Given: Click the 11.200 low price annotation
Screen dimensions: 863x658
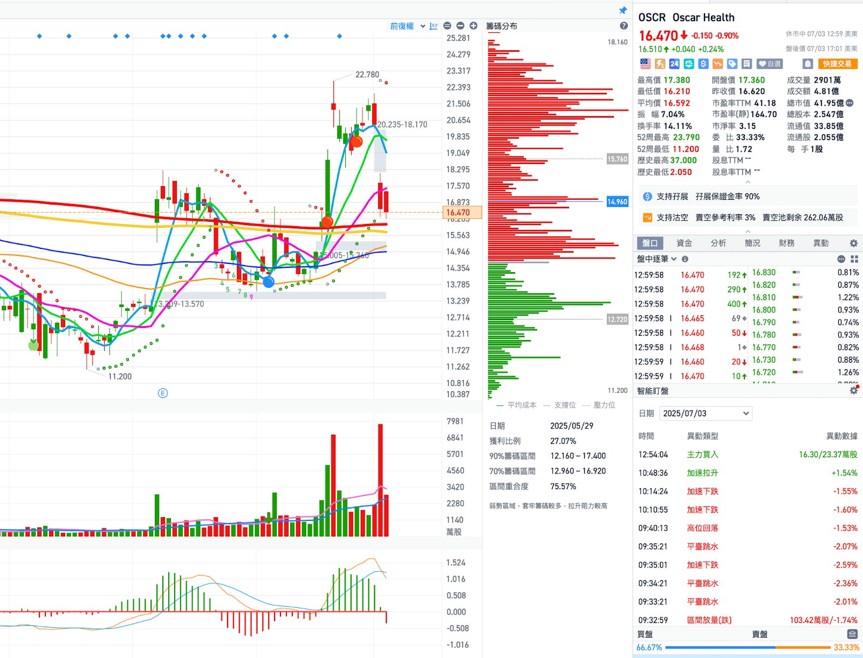Looking at the screenshot, I should [x=120, y=376].
